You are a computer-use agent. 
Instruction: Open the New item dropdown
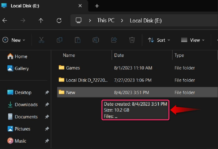click(x=14, y=40)
